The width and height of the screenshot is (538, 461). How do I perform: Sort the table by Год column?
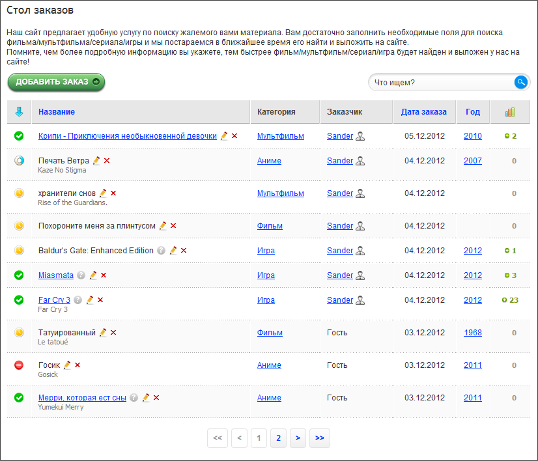(x=473, y=112)
